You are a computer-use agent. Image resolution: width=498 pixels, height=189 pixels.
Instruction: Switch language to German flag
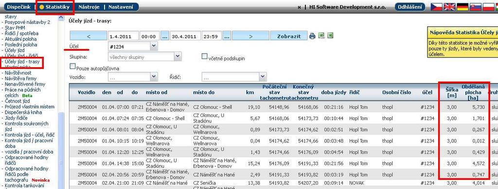pyautogui.click(x=462, y=7)
